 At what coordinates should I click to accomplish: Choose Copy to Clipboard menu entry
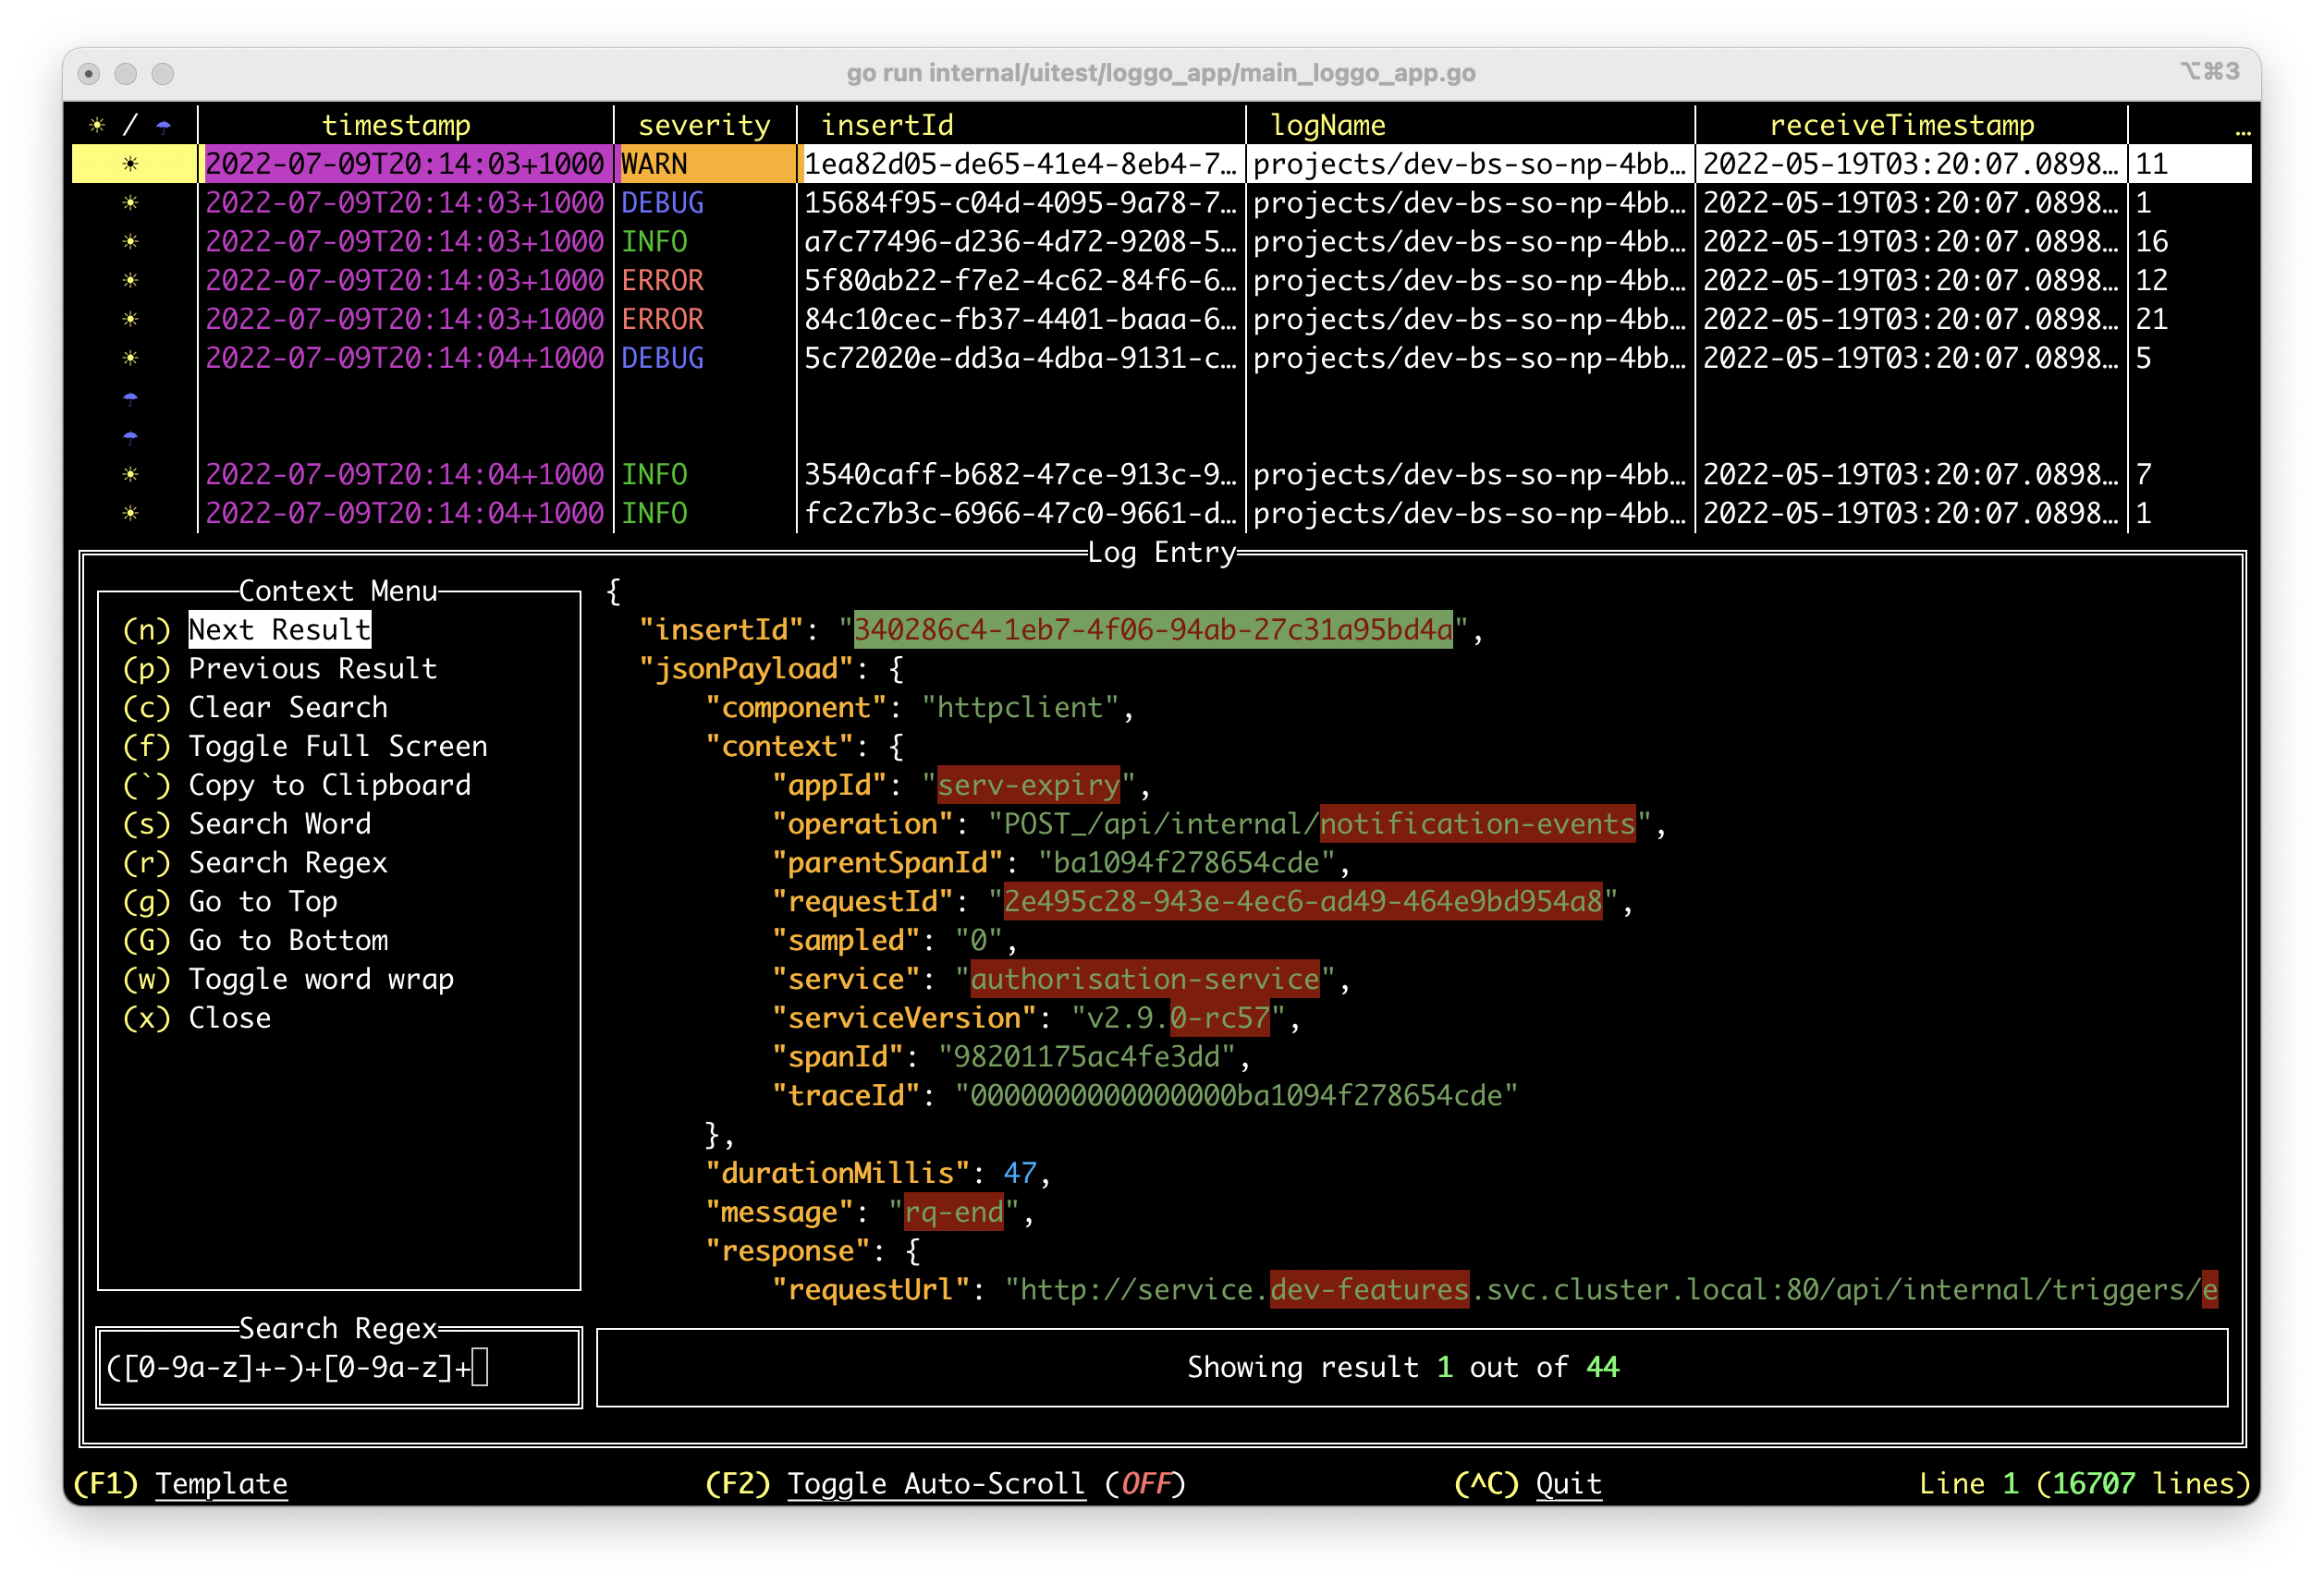[x=329, y=785]
